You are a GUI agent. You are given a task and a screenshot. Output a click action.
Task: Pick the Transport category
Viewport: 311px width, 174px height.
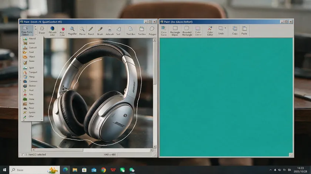point(32,72)
